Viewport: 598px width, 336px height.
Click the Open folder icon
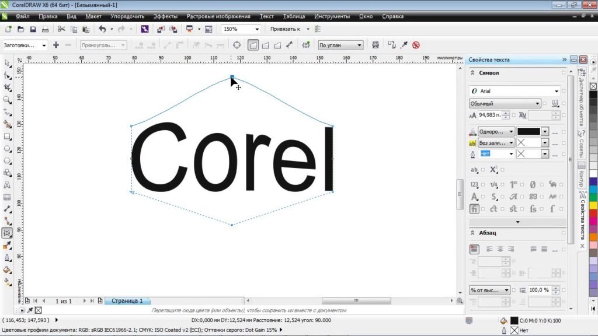pos(20,29)
